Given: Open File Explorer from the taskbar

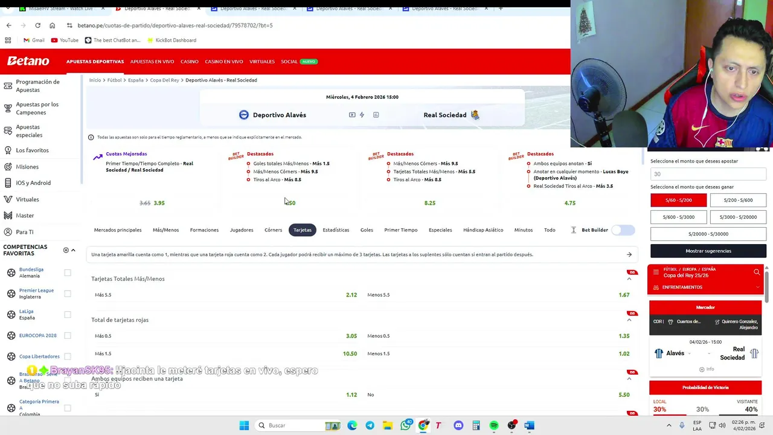Looking at the screenshot, I should [x=387, y=425].
